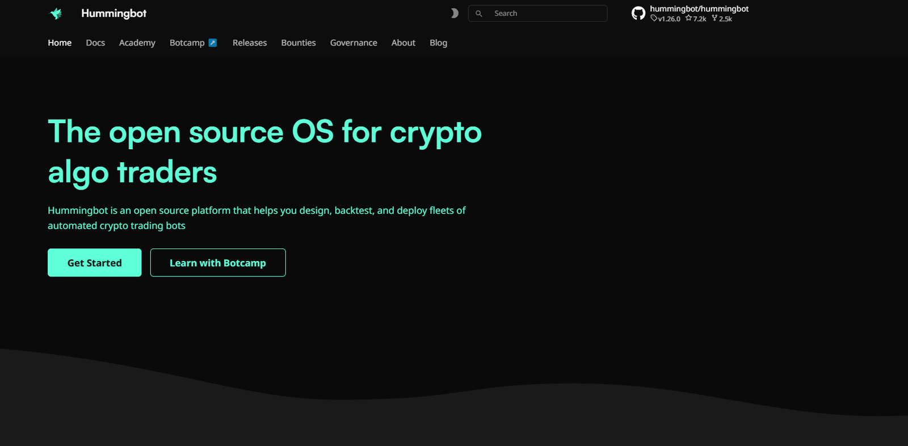Click the 'Hummingbot is an open source platform' description
908x446 pixels.
click(x=257, y=218)
